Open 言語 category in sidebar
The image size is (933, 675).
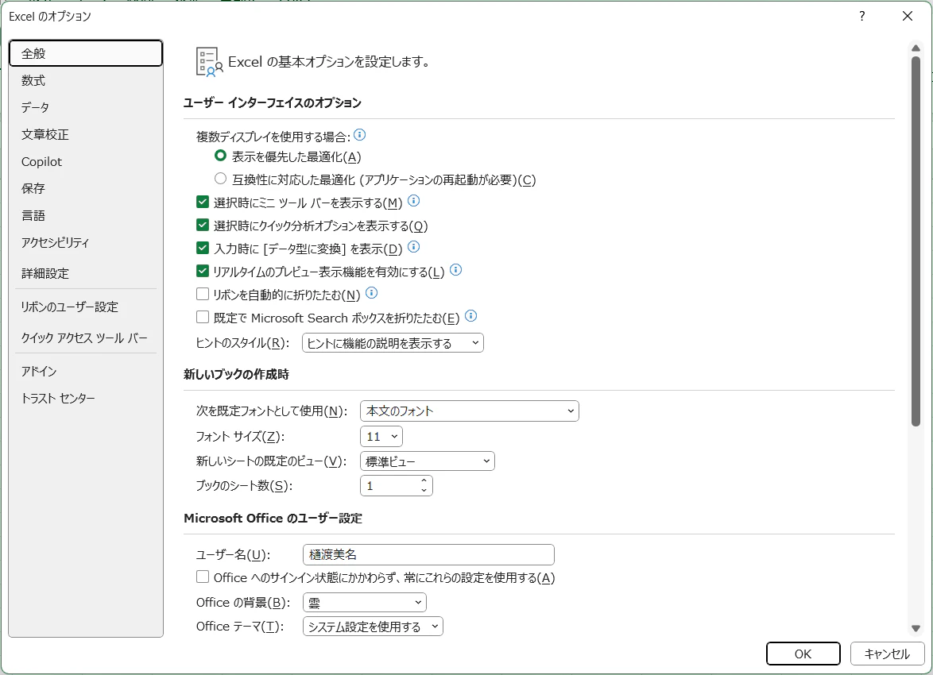[x=86, y=215]
